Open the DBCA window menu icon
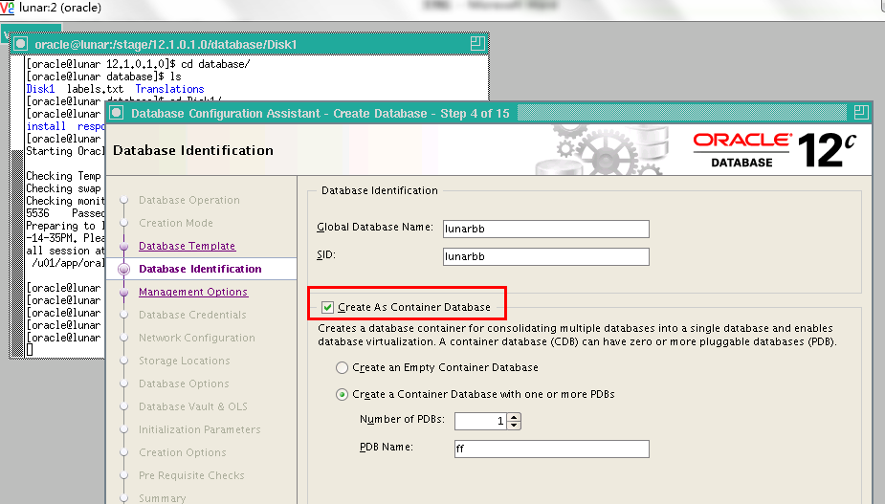The width and height of the screenshot is (885, 504). coord(117,113)
